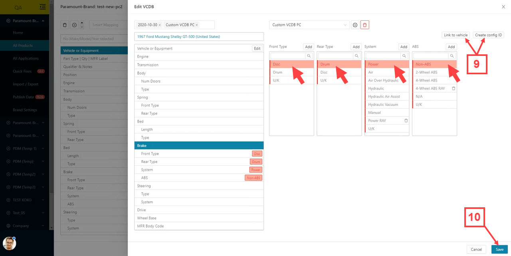Click the red trash icon beside Custom VCDB PC dropdown

point(365,25)
